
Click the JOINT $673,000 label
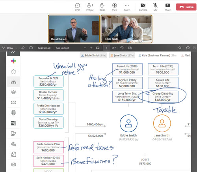point(145,162)
